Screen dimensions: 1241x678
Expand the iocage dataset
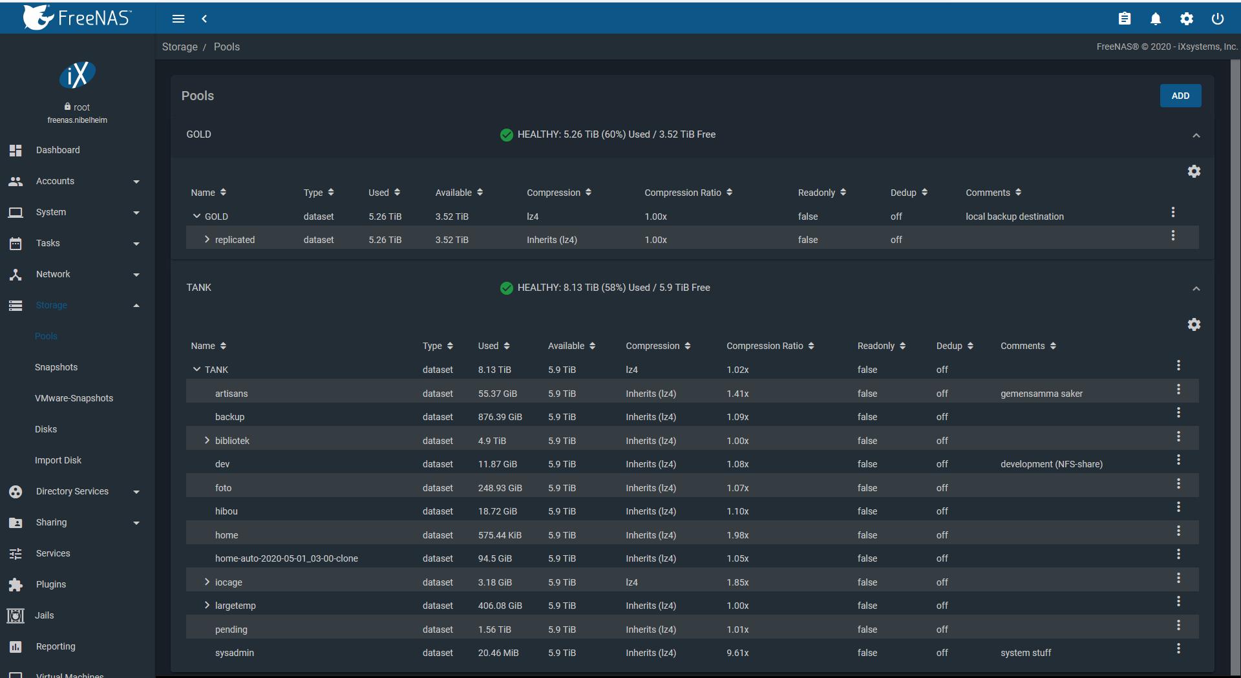pyautogui.click(x=207, y=582)
